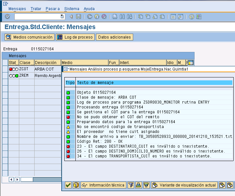The image size is (235, 196).
Task: Select the ZCOT row selector
Action: click(x=5, y=69)
